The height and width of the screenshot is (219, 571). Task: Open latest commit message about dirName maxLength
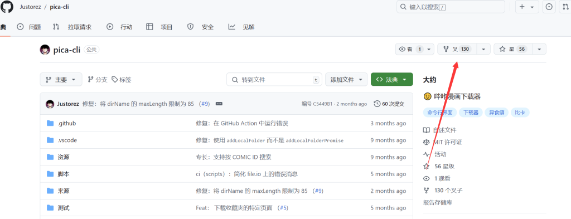pos(138,104)
